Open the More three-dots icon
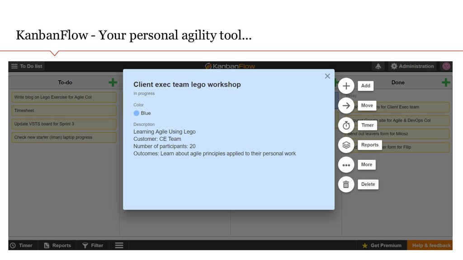 point(346,165)
